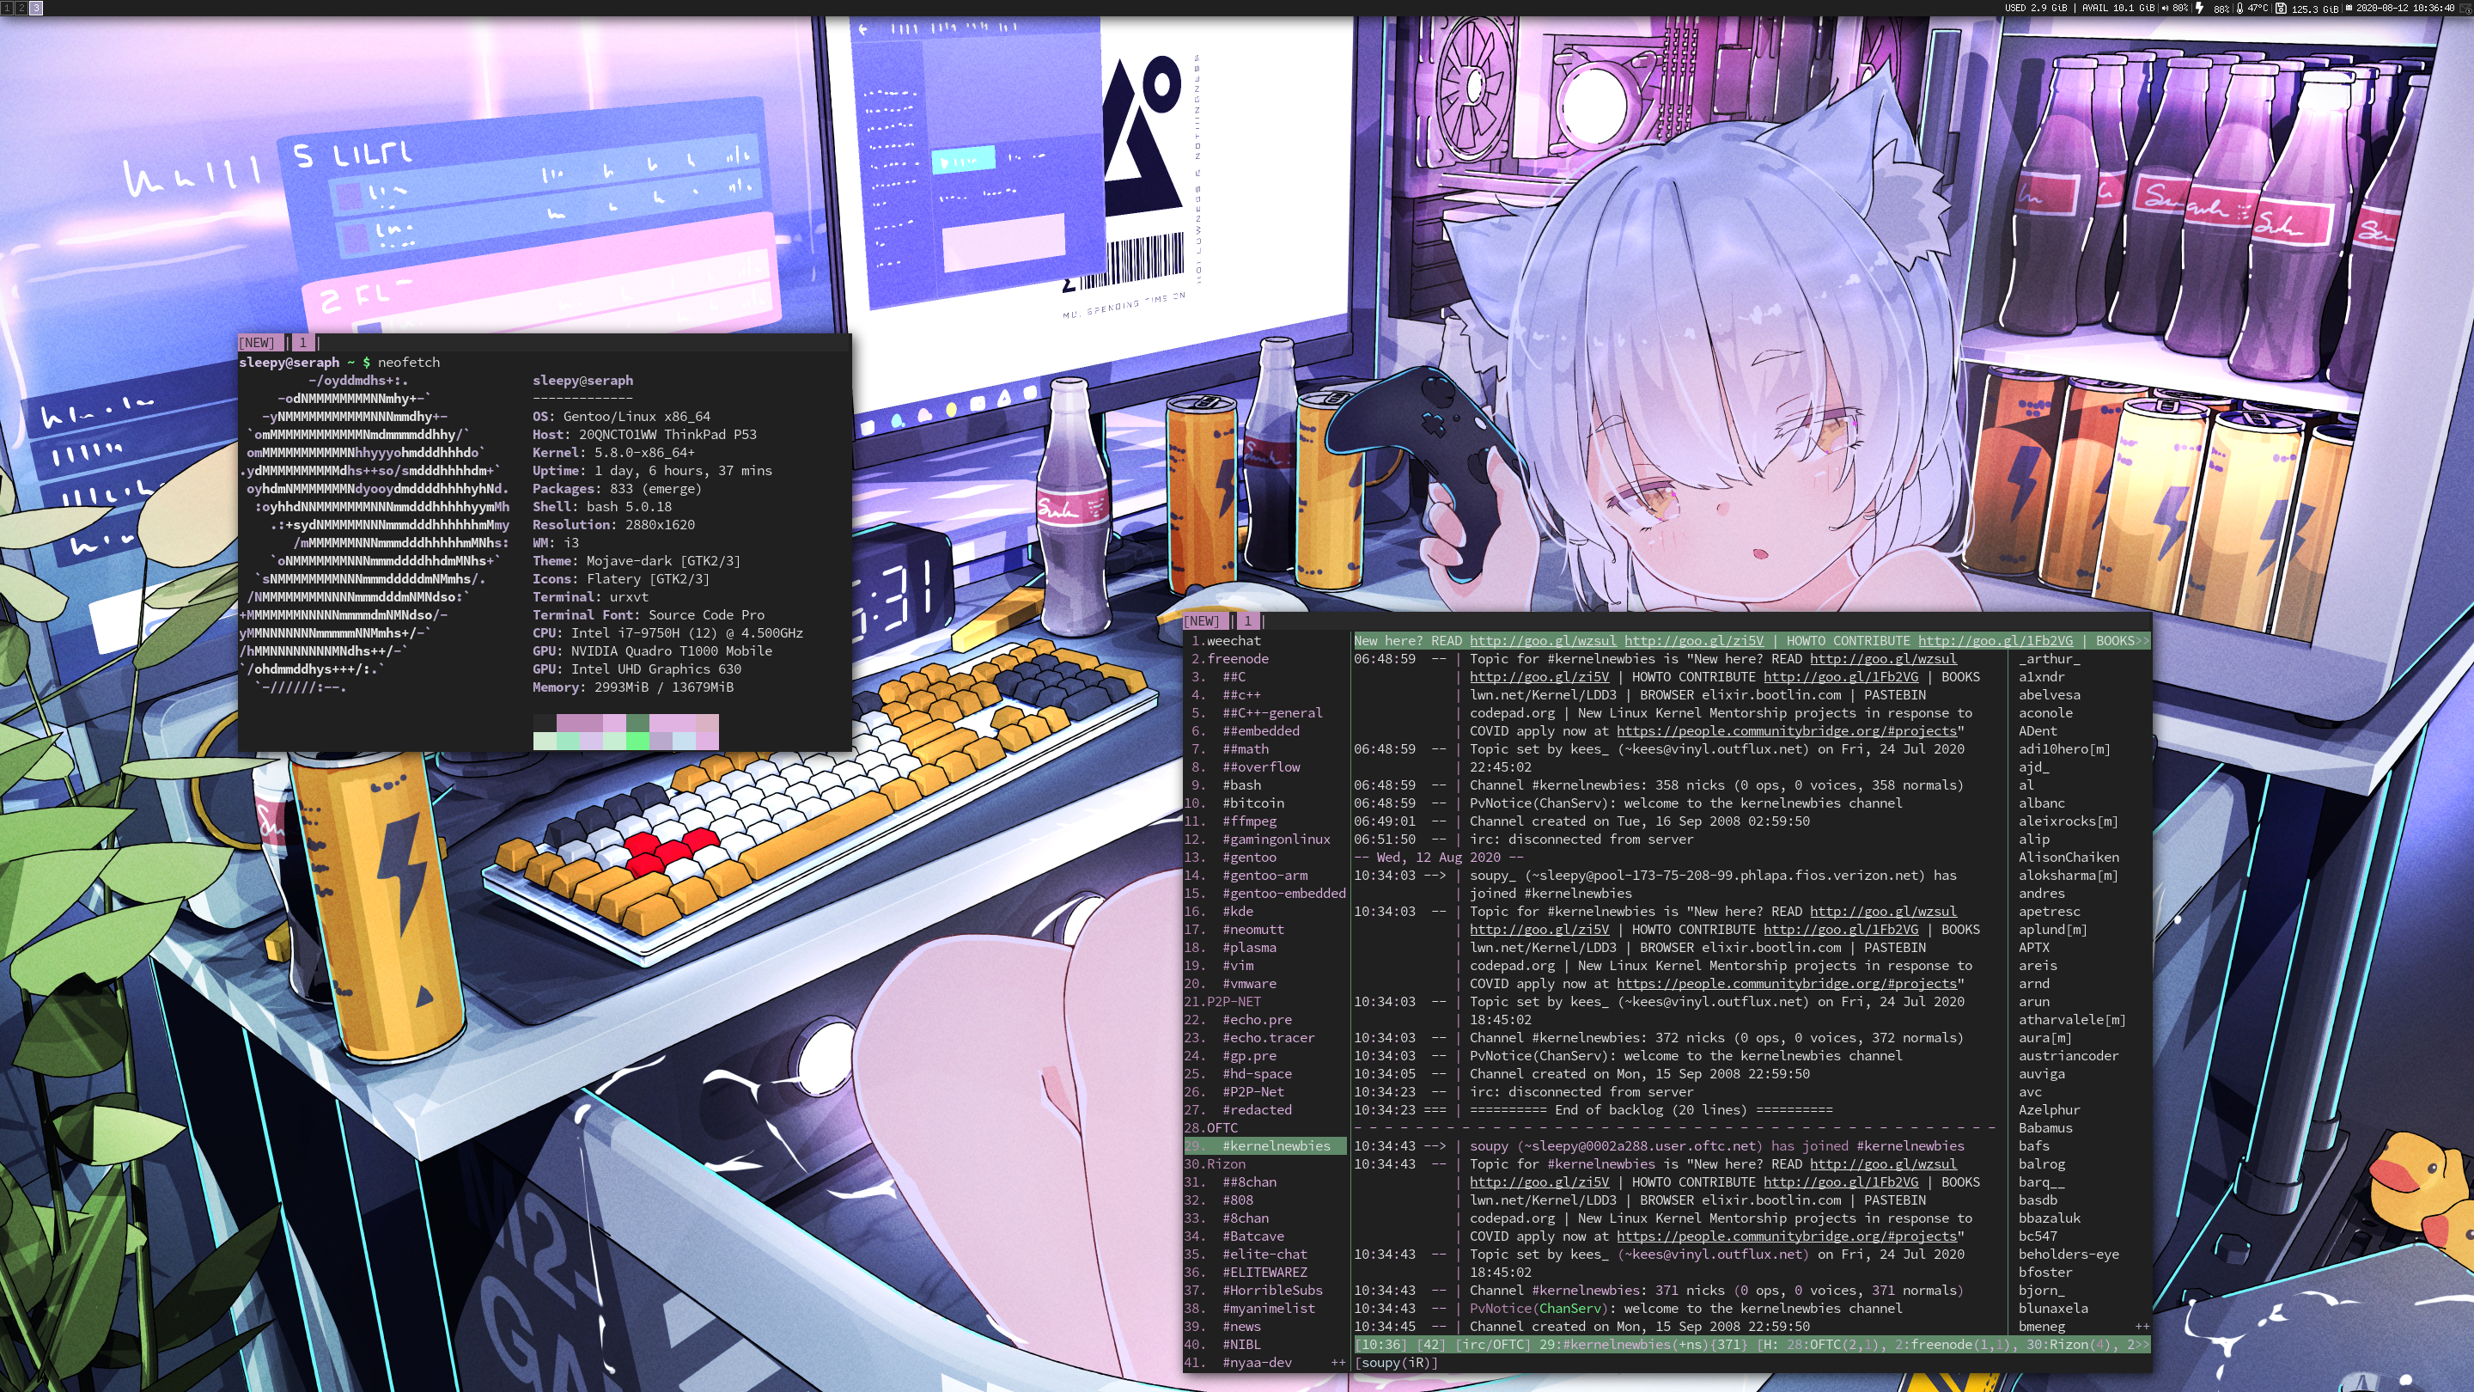Screen dimensions: 2474x1392
Task: Switch to i3 workspace 1
Action: [x=7, y=8]
